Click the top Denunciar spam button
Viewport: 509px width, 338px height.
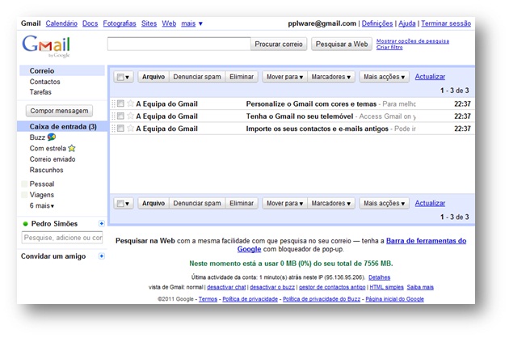(x=197, y=77)
